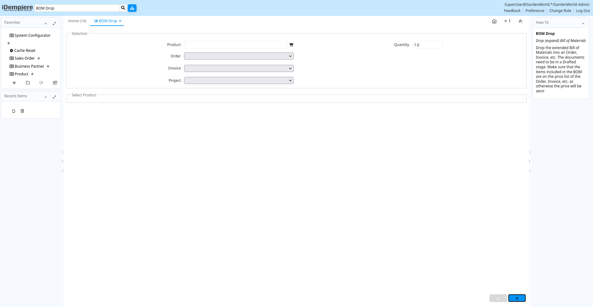Open the Order dropdown
The height and width of the screenshot is (307, 593).
point(239,56)
